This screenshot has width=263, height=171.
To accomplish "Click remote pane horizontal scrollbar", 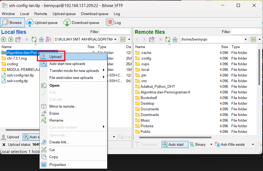I will (175, 137).
